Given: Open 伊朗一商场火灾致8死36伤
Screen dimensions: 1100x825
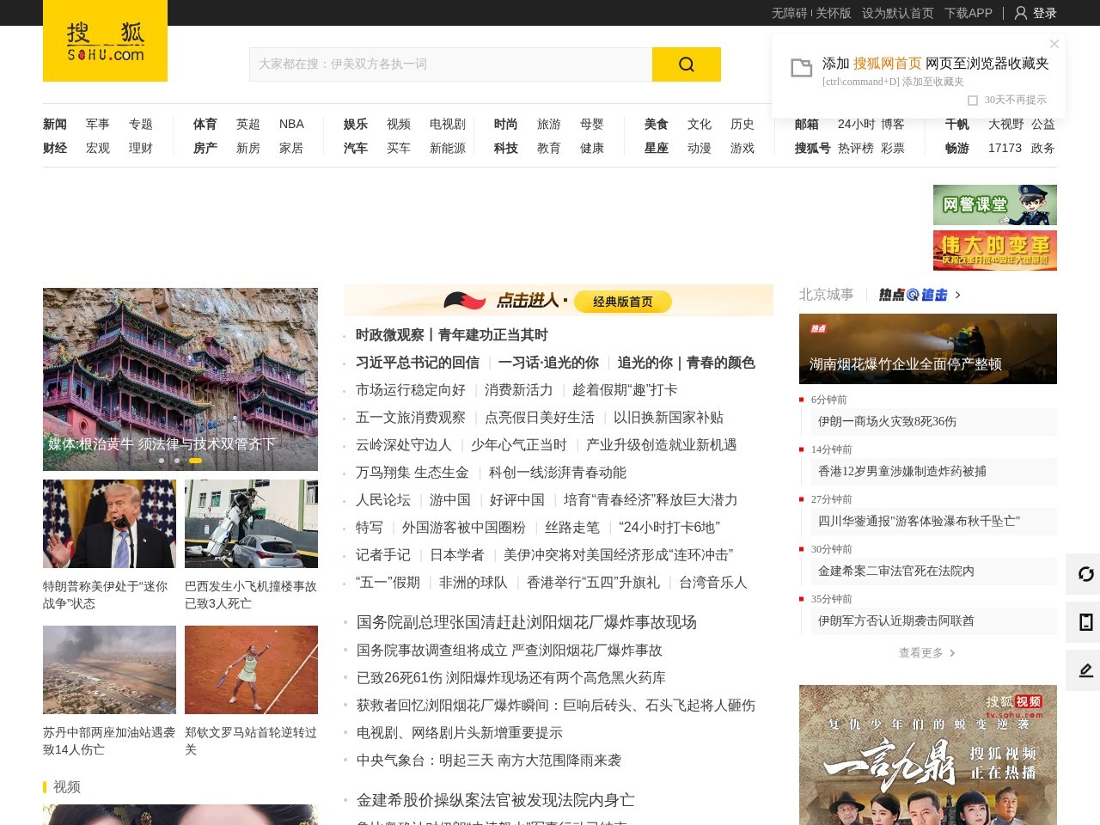Looking at the screenshot, I should click(887, 422).
